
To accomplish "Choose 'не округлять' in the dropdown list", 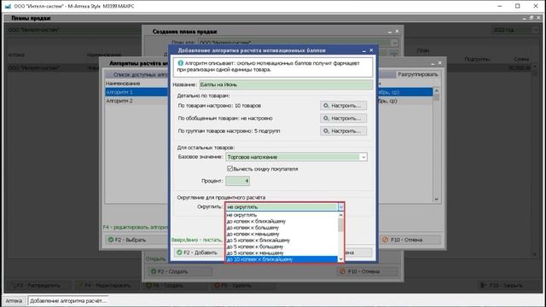I will pyautogui.click(x=282, y=215).
